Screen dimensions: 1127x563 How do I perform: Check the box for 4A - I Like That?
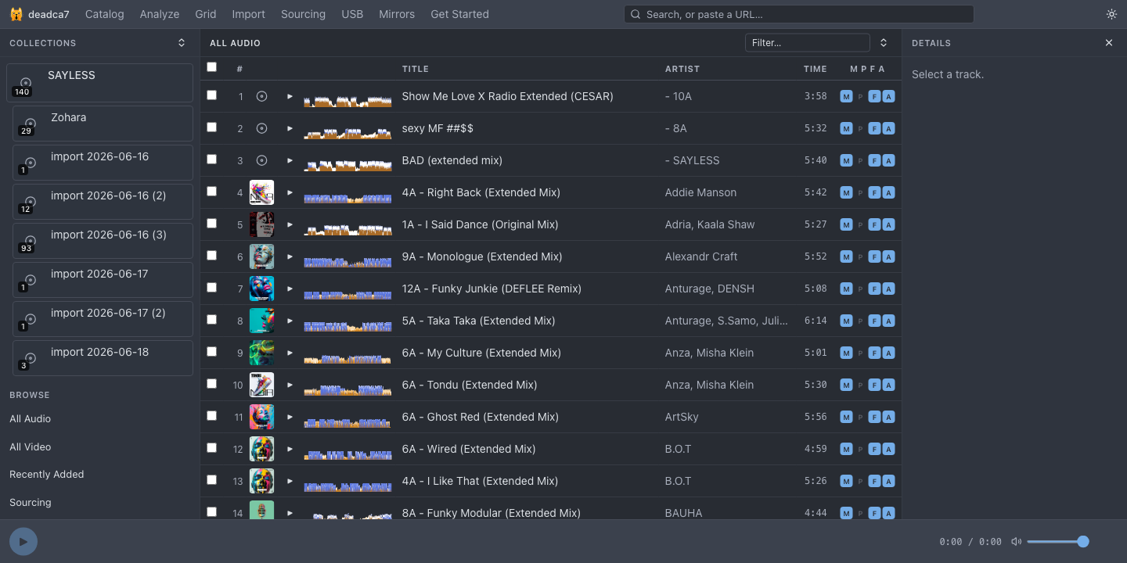pyautogui.click(x=211, y=480)
